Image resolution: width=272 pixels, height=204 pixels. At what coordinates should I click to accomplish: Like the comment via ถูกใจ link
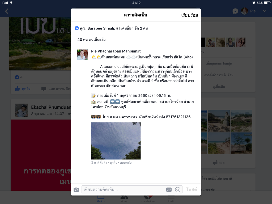pos(113,163)
